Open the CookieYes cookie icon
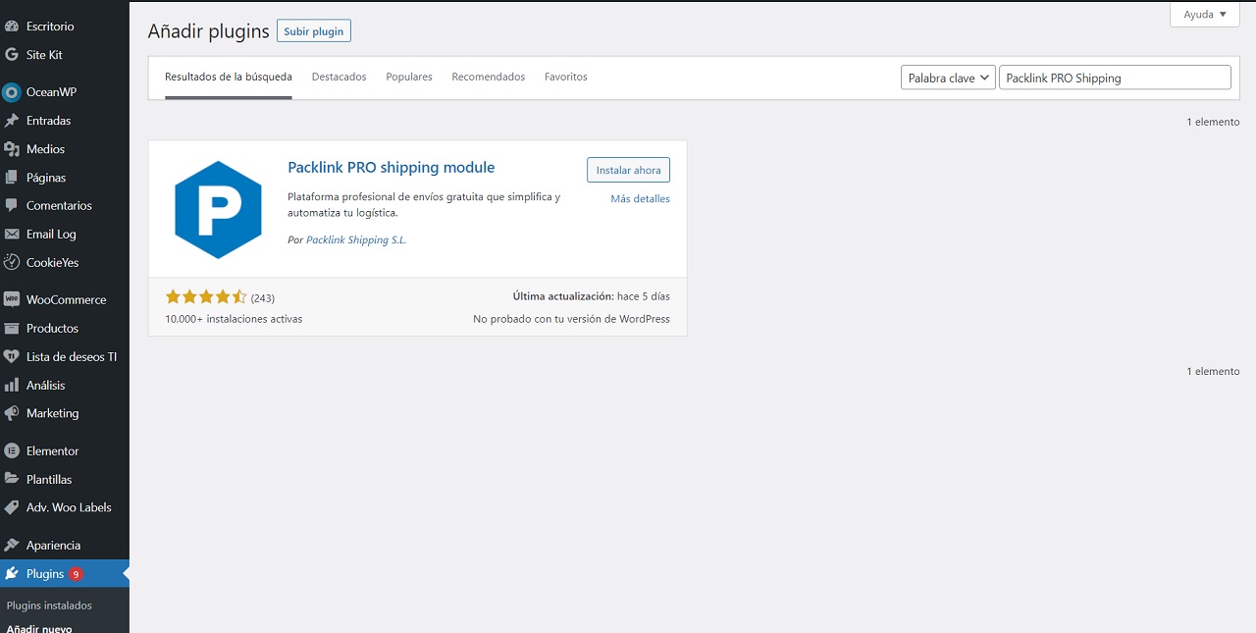 (12, 263)
